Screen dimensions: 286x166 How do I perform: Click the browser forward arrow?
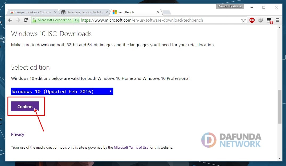tap(18, 20)
